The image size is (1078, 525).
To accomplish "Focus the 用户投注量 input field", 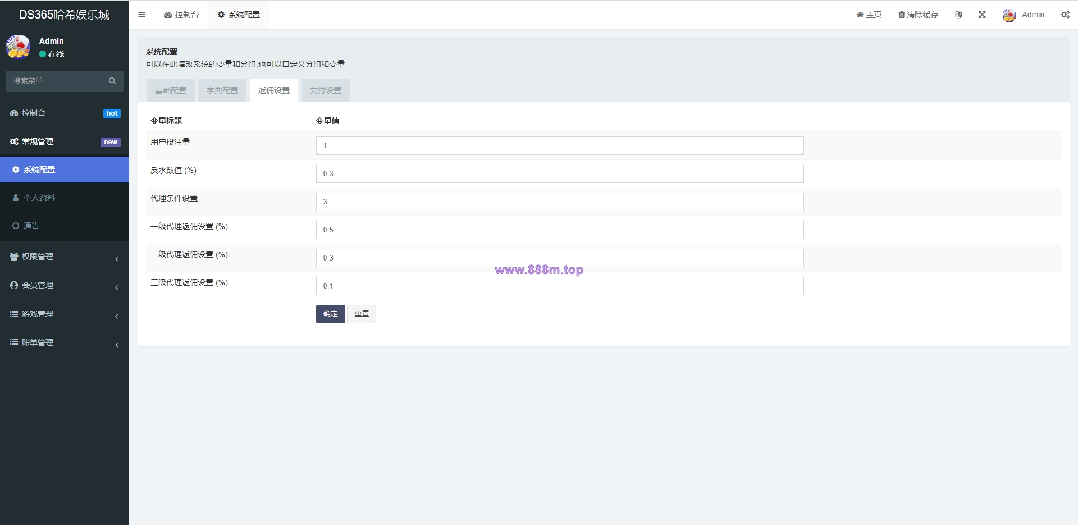I will pos(560,145).
